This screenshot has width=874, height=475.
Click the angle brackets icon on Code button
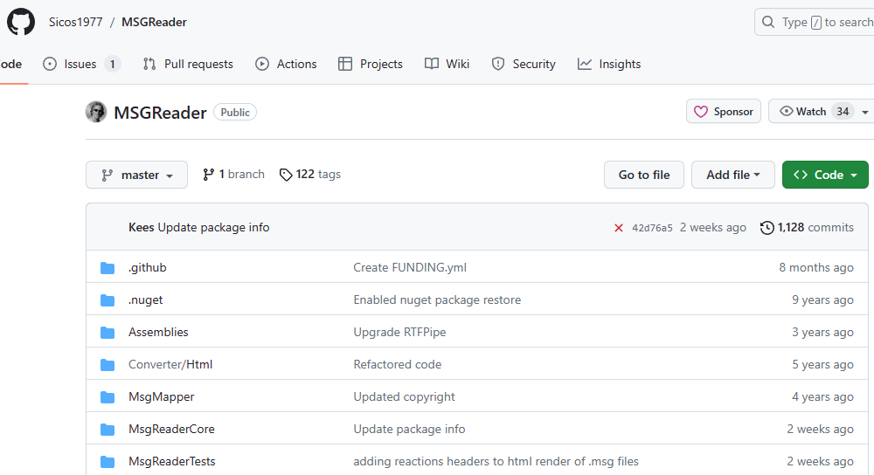click(x=801, y=175)
